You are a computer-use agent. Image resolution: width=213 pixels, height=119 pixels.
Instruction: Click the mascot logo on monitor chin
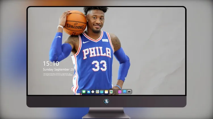[106, 102]
